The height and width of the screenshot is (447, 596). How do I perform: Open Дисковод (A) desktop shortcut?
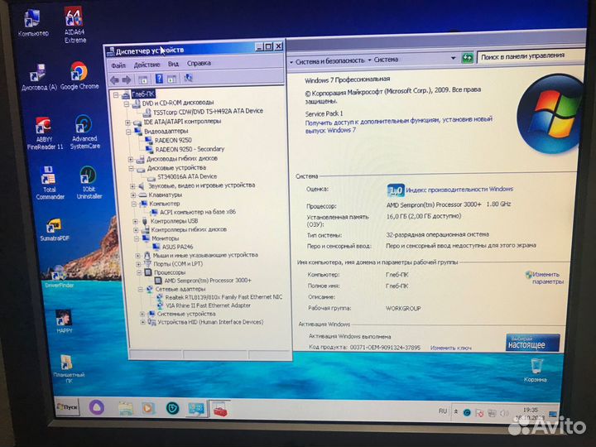point(39,77)
